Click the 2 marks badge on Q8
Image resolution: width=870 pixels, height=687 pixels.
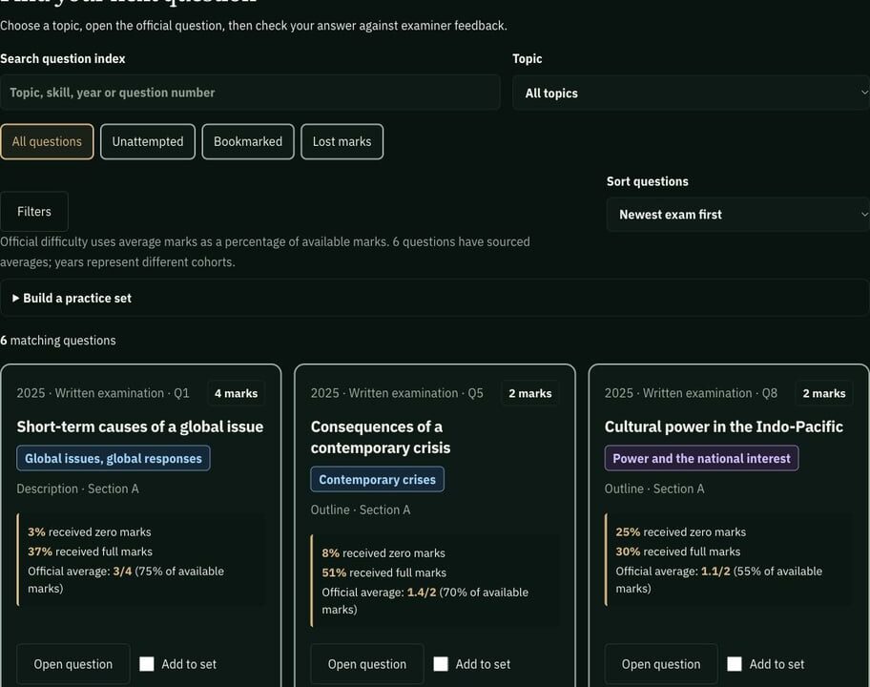coord(824,393)
